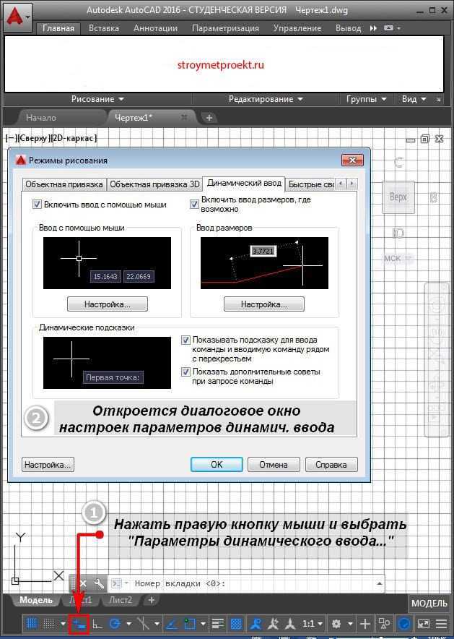454x639 pixels.
Task: Click the status bar customization hamburger icon
Action: 441,624
